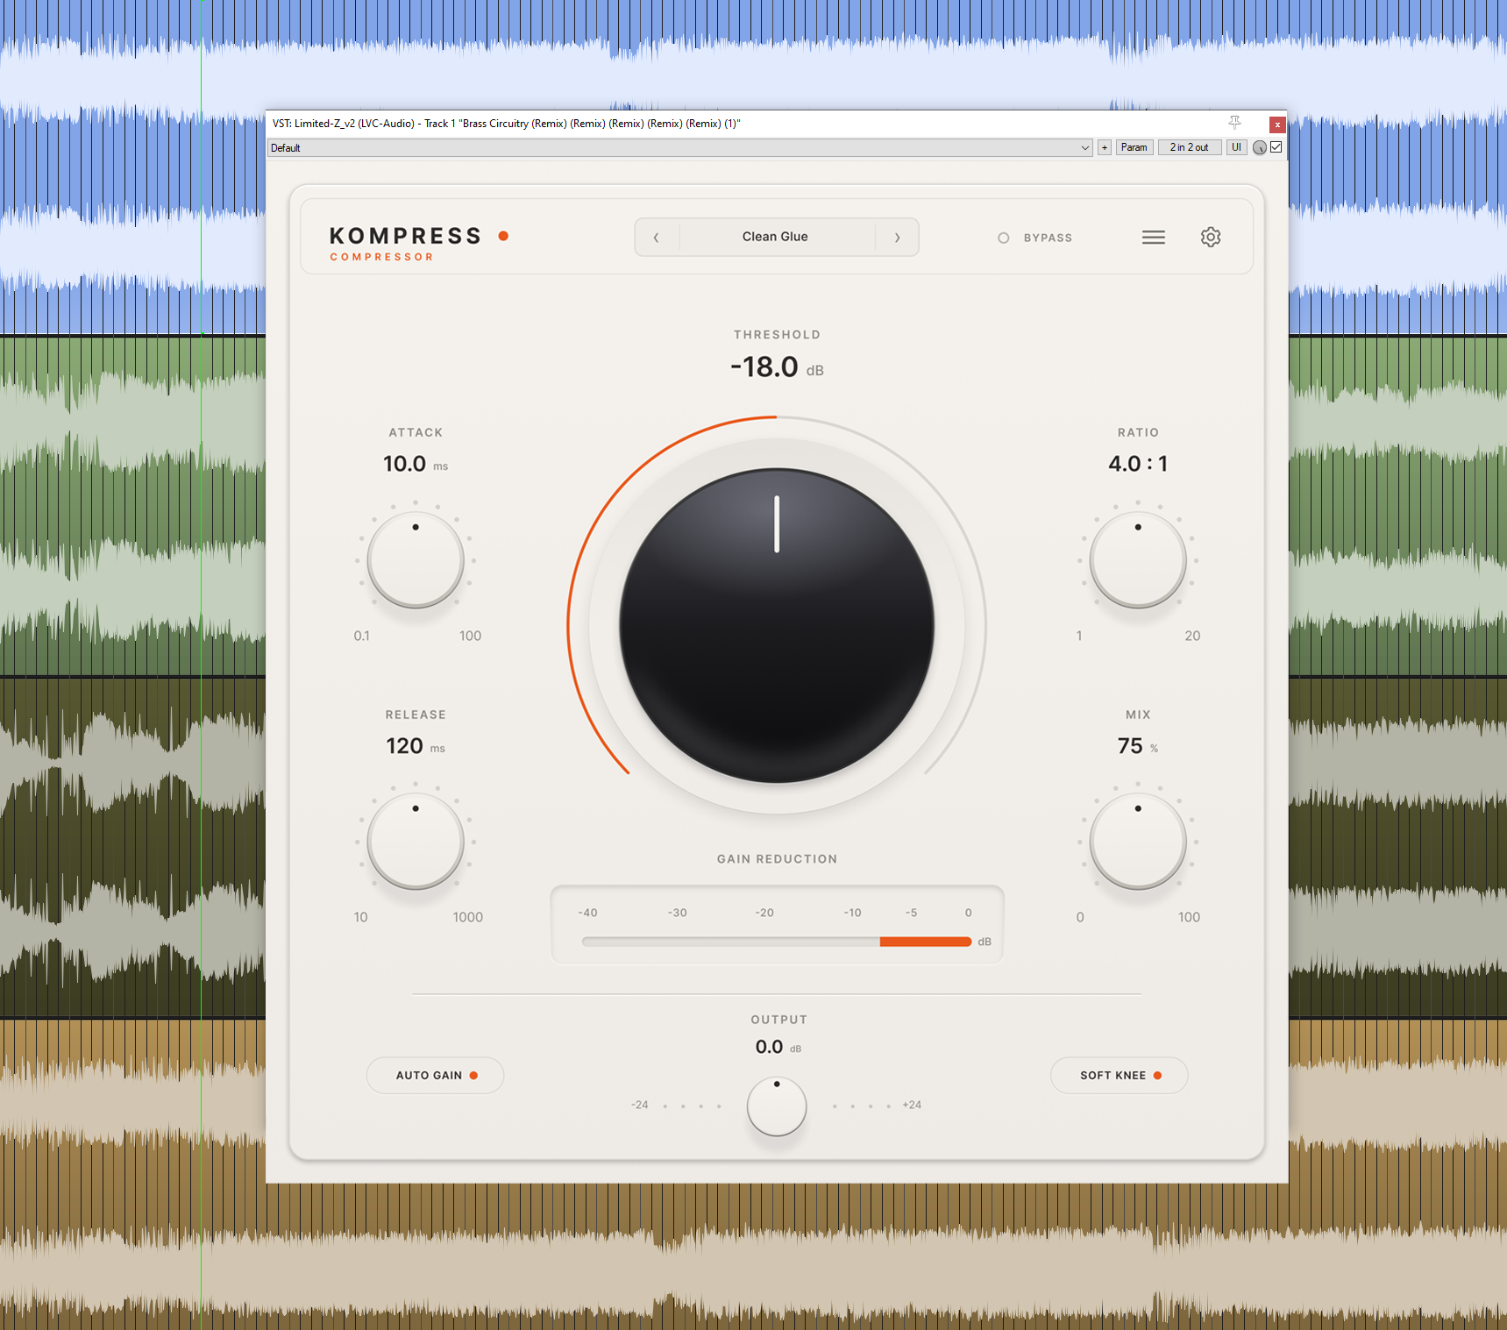
Task: Click the Mix knob
Action: pyautogui.click(x=1138, y=842)
